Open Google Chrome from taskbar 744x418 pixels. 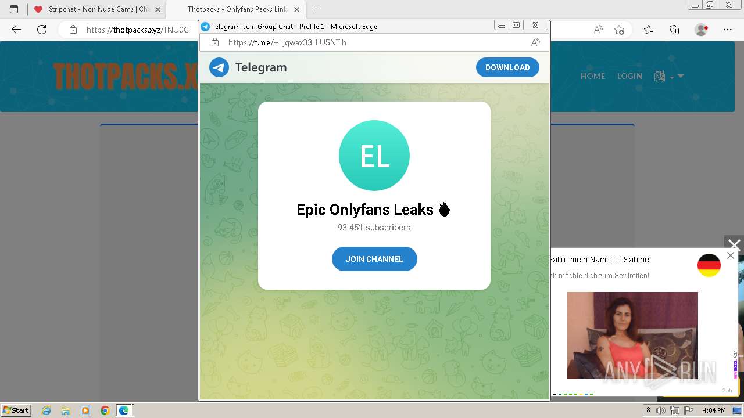tap(105, 410)
